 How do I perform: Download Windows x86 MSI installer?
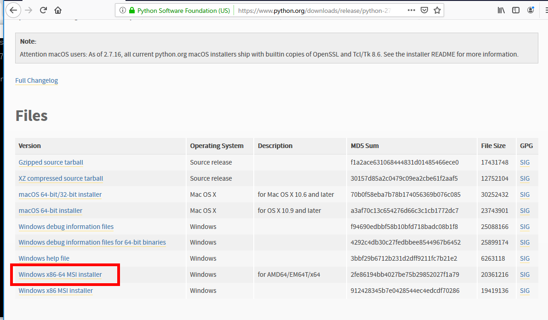coord(56,290)
